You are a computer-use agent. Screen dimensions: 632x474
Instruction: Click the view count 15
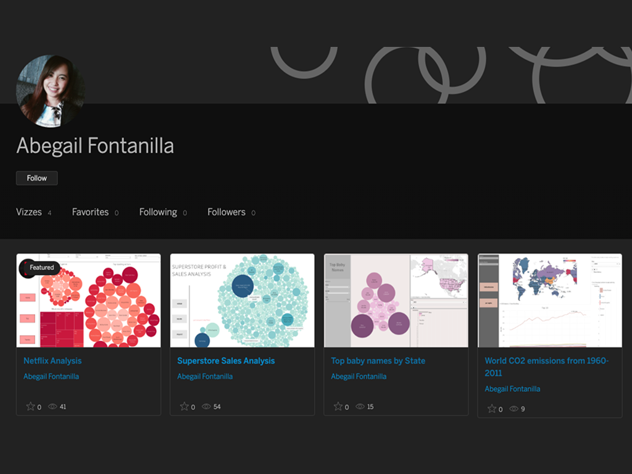pyautogui.click(x=370, y=407)
